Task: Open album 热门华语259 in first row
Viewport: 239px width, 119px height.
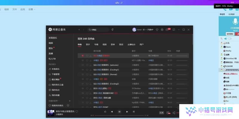Action: [153, 56]
